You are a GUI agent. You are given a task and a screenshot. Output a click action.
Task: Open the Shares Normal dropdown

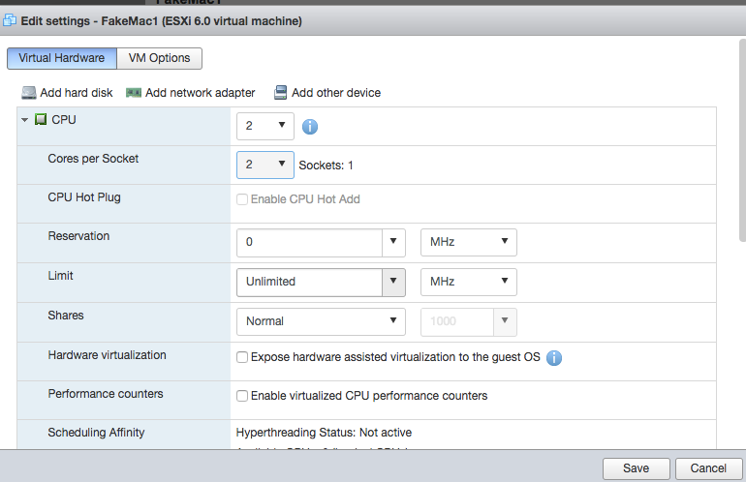pyautogui.click(x=321, y=321)
